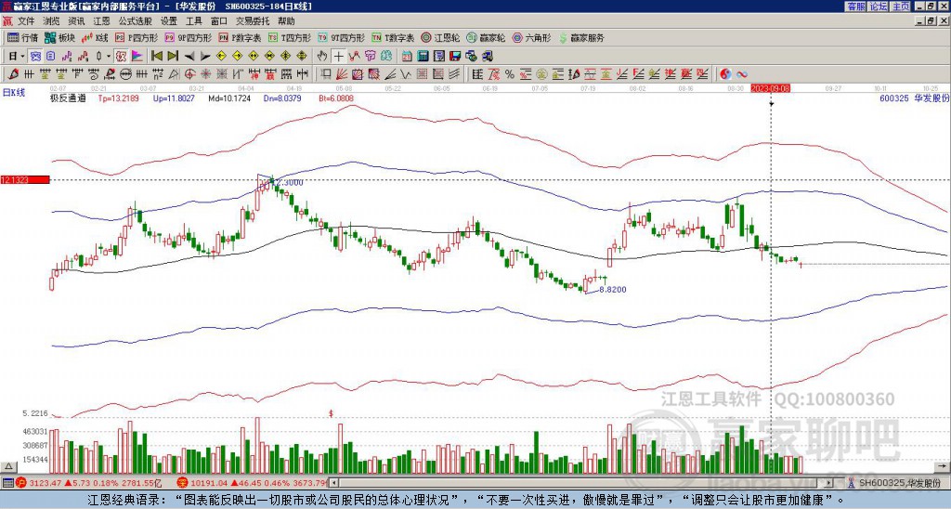Click the red target circle drawing tool

(189, 74)
